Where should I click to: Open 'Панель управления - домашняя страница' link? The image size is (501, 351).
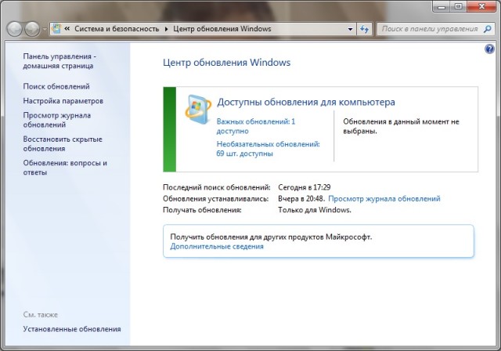59,61
